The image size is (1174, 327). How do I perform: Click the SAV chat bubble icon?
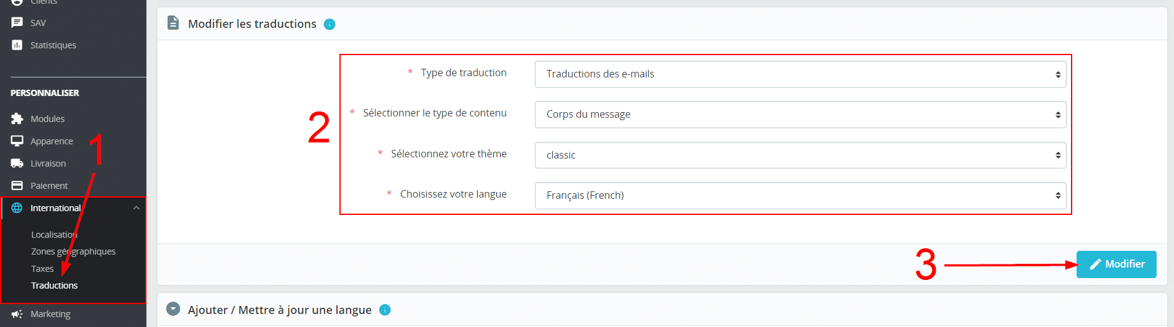(17, 23)
